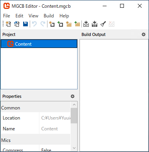Screen dimensions: 149x152
Task: Click the Location property value field
Action: 55,118
